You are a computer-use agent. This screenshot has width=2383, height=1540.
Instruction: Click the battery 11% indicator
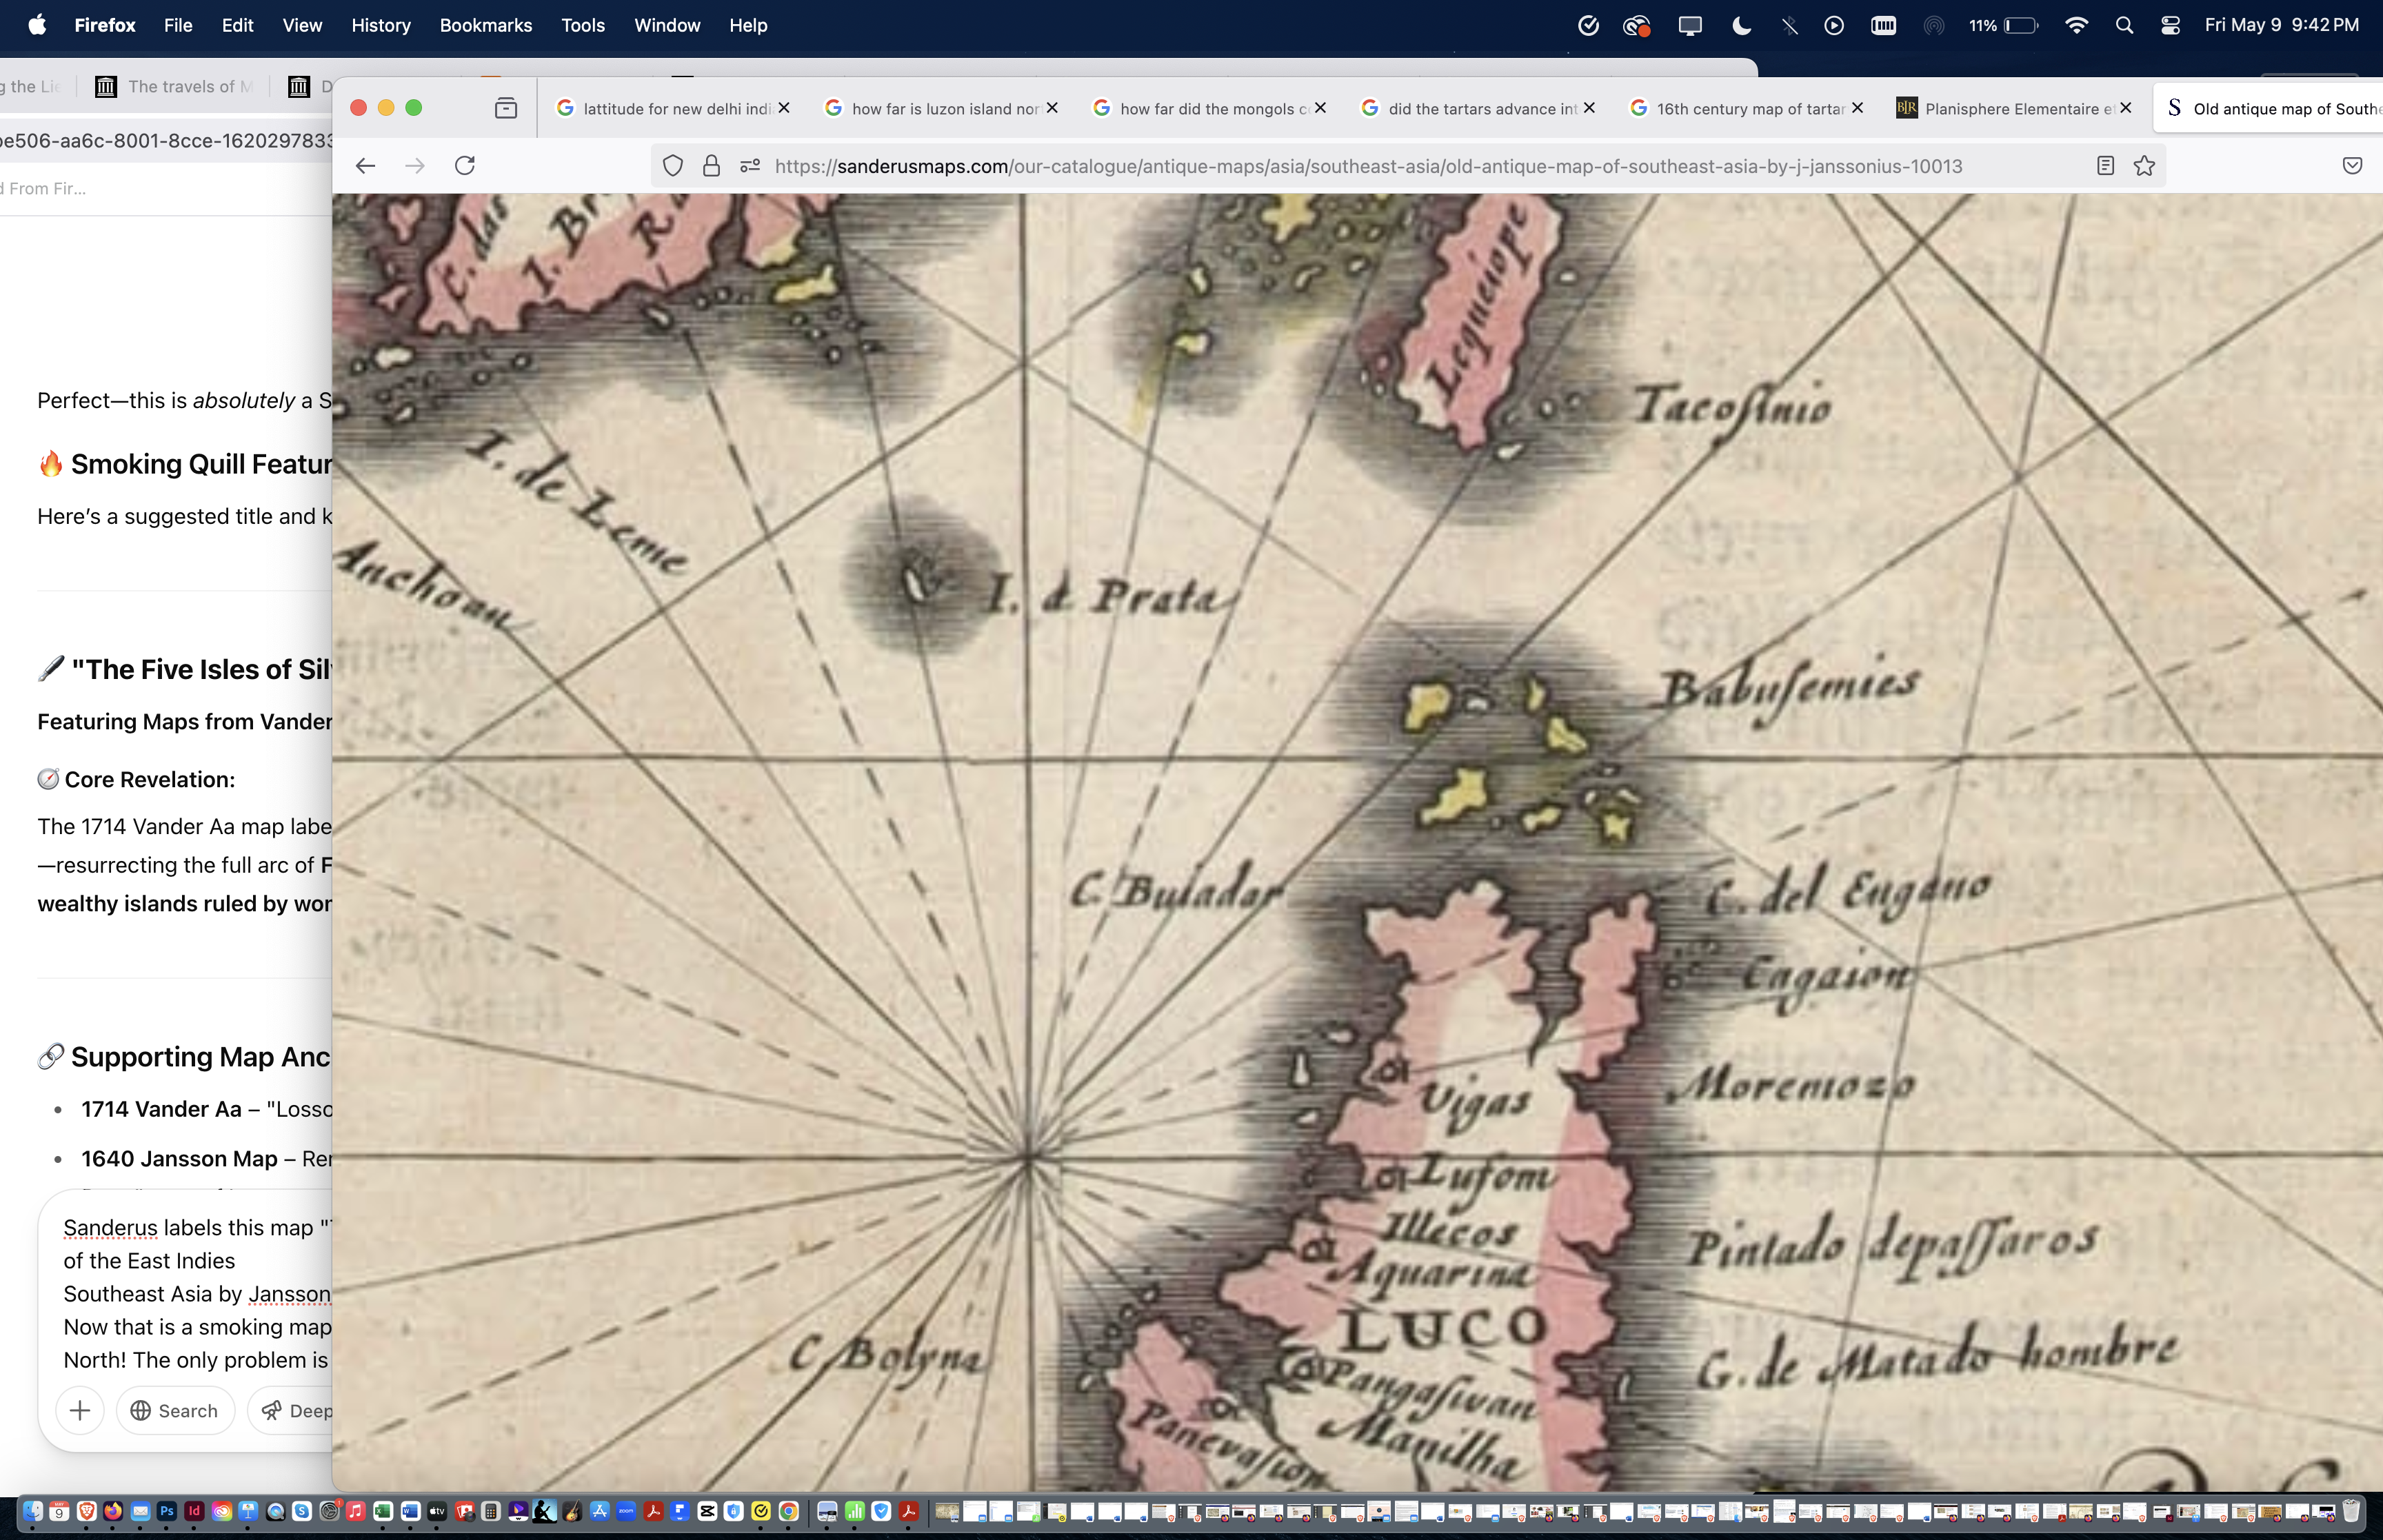[2003, 26]
